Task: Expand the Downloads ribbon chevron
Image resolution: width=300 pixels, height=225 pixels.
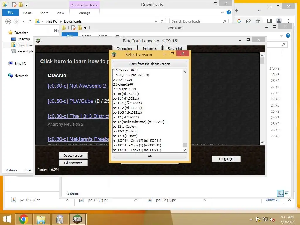Action: tap(222, 12)
